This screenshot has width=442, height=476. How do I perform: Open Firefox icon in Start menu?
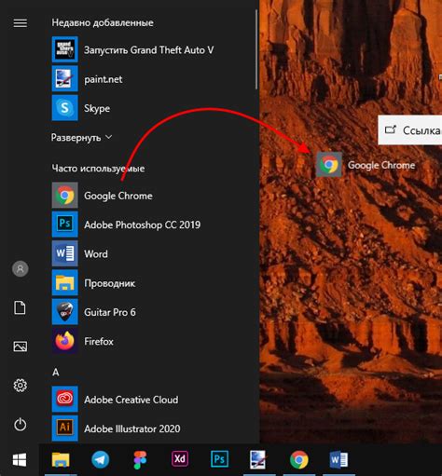click(64, 341)
